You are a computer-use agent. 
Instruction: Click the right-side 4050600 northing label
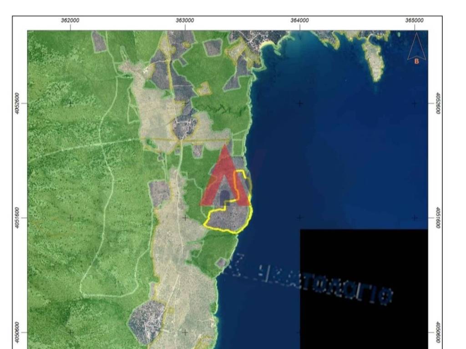click(x=437, y=332)
